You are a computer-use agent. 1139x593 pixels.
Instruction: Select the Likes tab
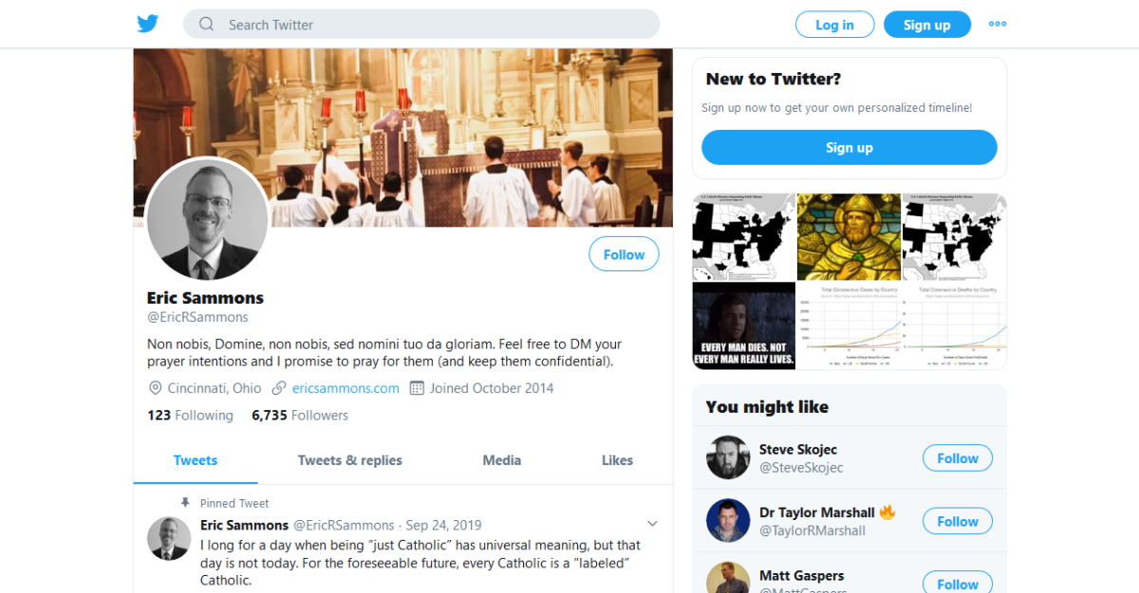[x=617, y=460]
